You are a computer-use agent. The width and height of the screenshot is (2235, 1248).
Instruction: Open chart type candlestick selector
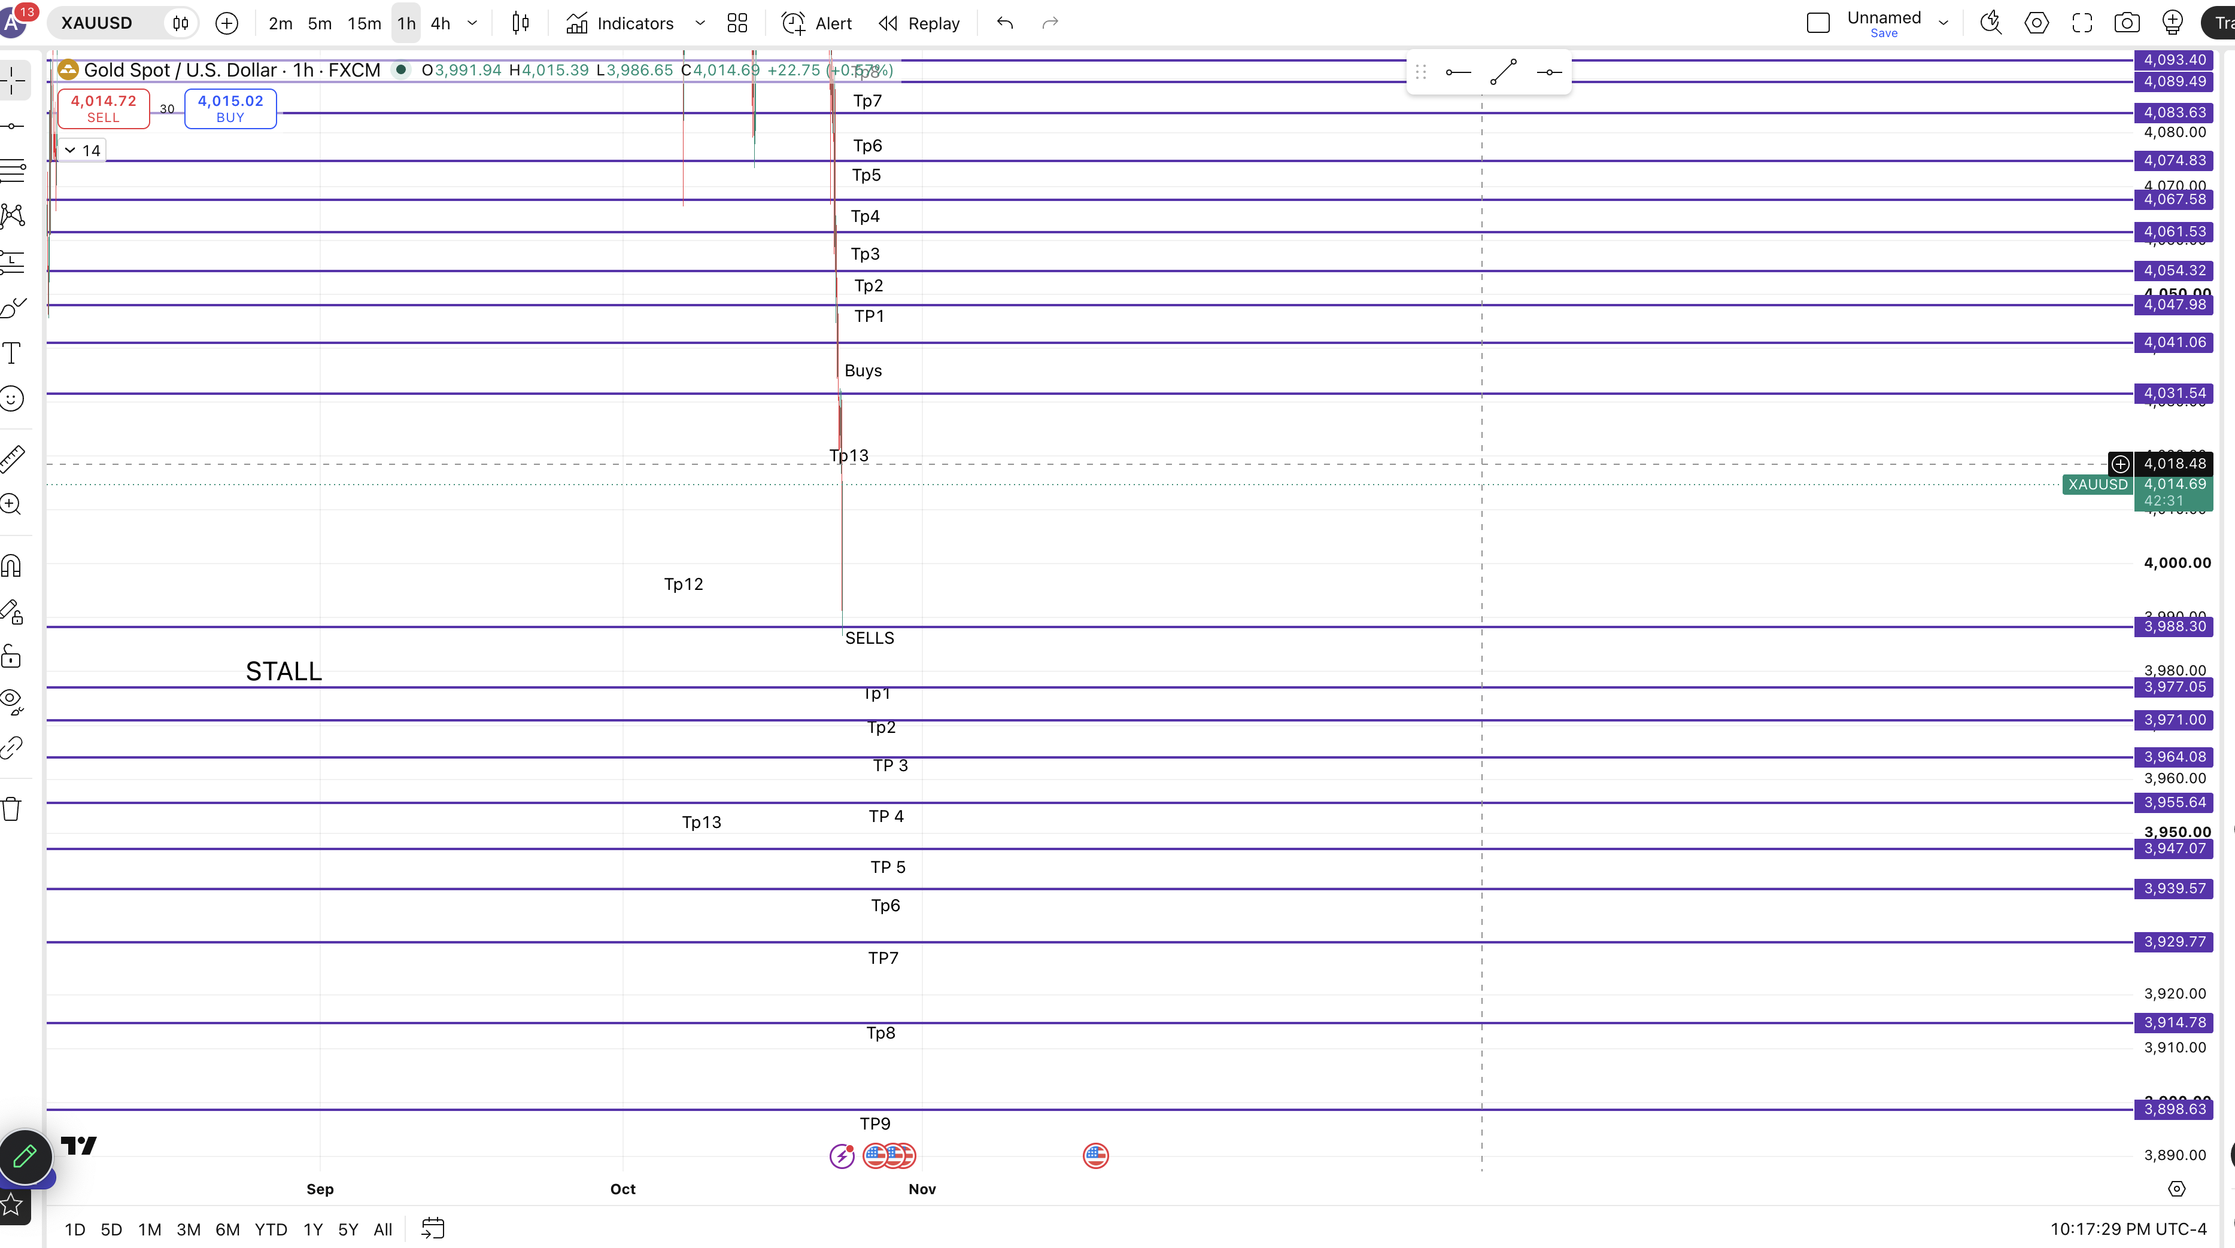click(x=521, y=23)
